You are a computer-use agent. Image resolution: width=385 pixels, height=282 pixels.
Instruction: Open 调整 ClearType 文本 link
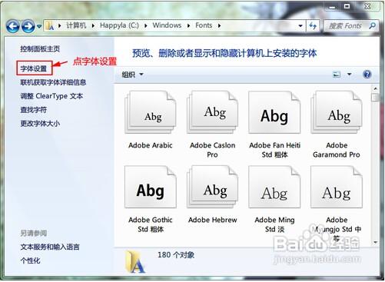click(x=51, y=96)
